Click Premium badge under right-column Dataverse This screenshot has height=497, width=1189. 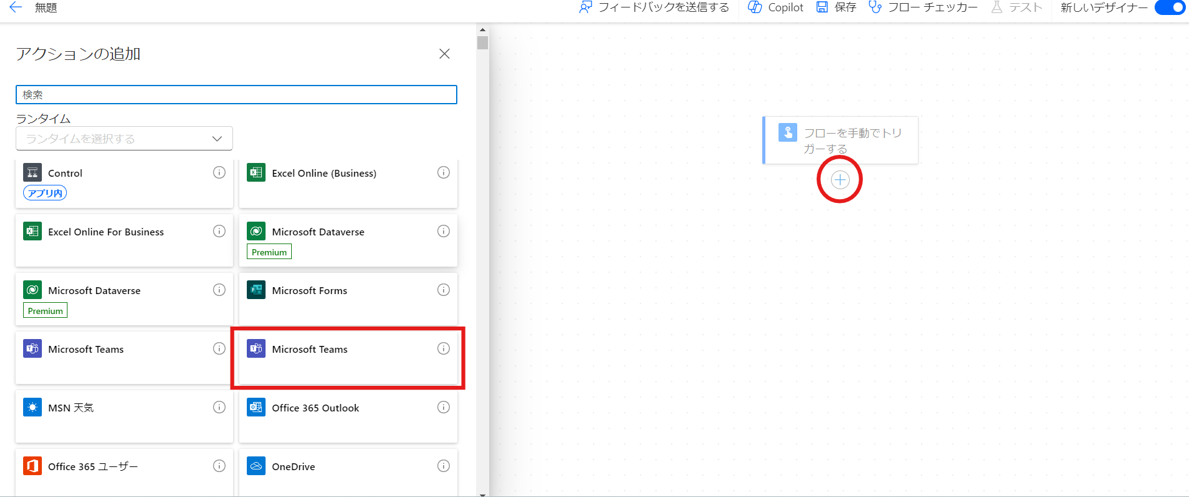tap(269, 252)
